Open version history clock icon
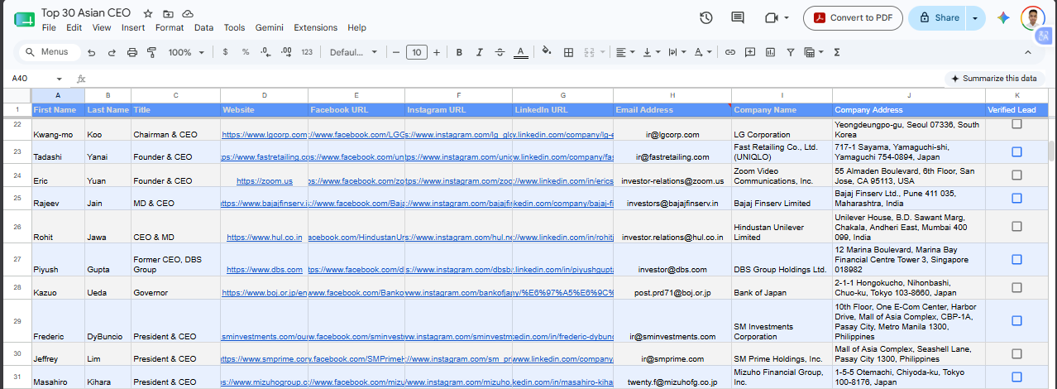Screen dimensions: 1057x389 (705, 17)
